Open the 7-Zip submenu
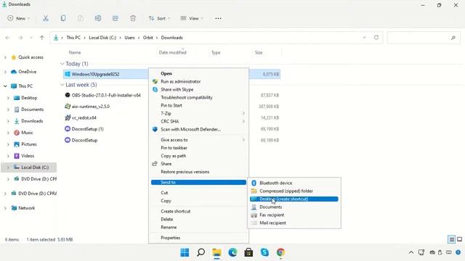 (x=198, y=113)
